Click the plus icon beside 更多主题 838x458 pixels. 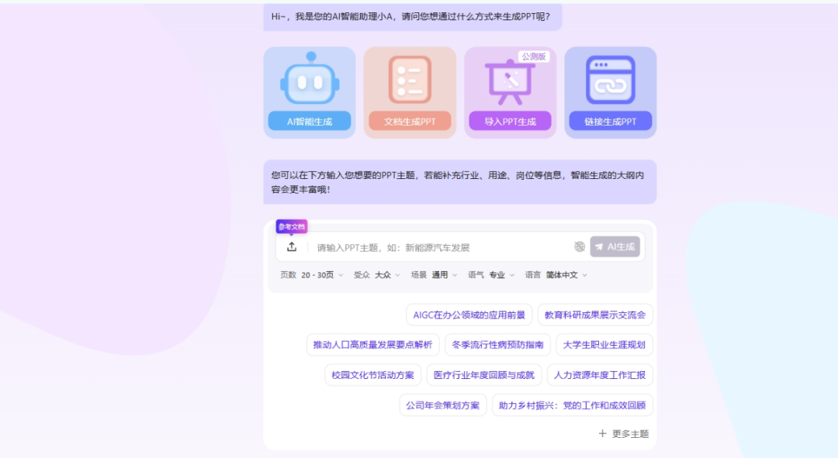(602, 433)
